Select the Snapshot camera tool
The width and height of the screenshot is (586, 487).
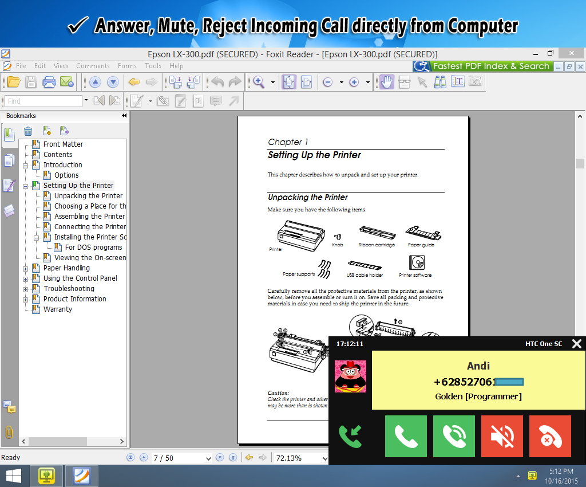tap(475, 82)
